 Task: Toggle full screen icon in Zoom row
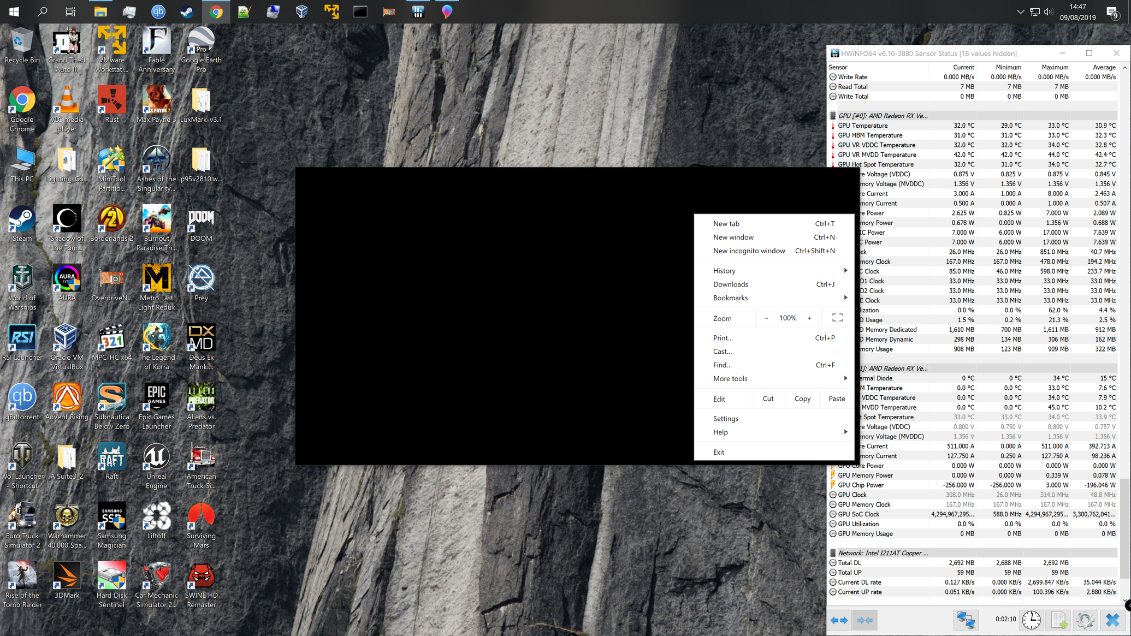[x=837, y=318]
